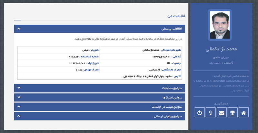Viewport: 258px width, 133px height.
Task: Expand the سوابق مسابقات chevron arrow
Action: tap(19, 88)
